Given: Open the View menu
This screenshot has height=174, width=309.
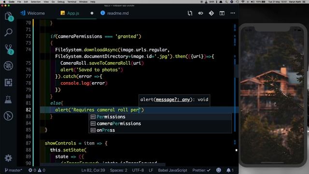Looking at the screenshot, I should [x=46, y=2].
